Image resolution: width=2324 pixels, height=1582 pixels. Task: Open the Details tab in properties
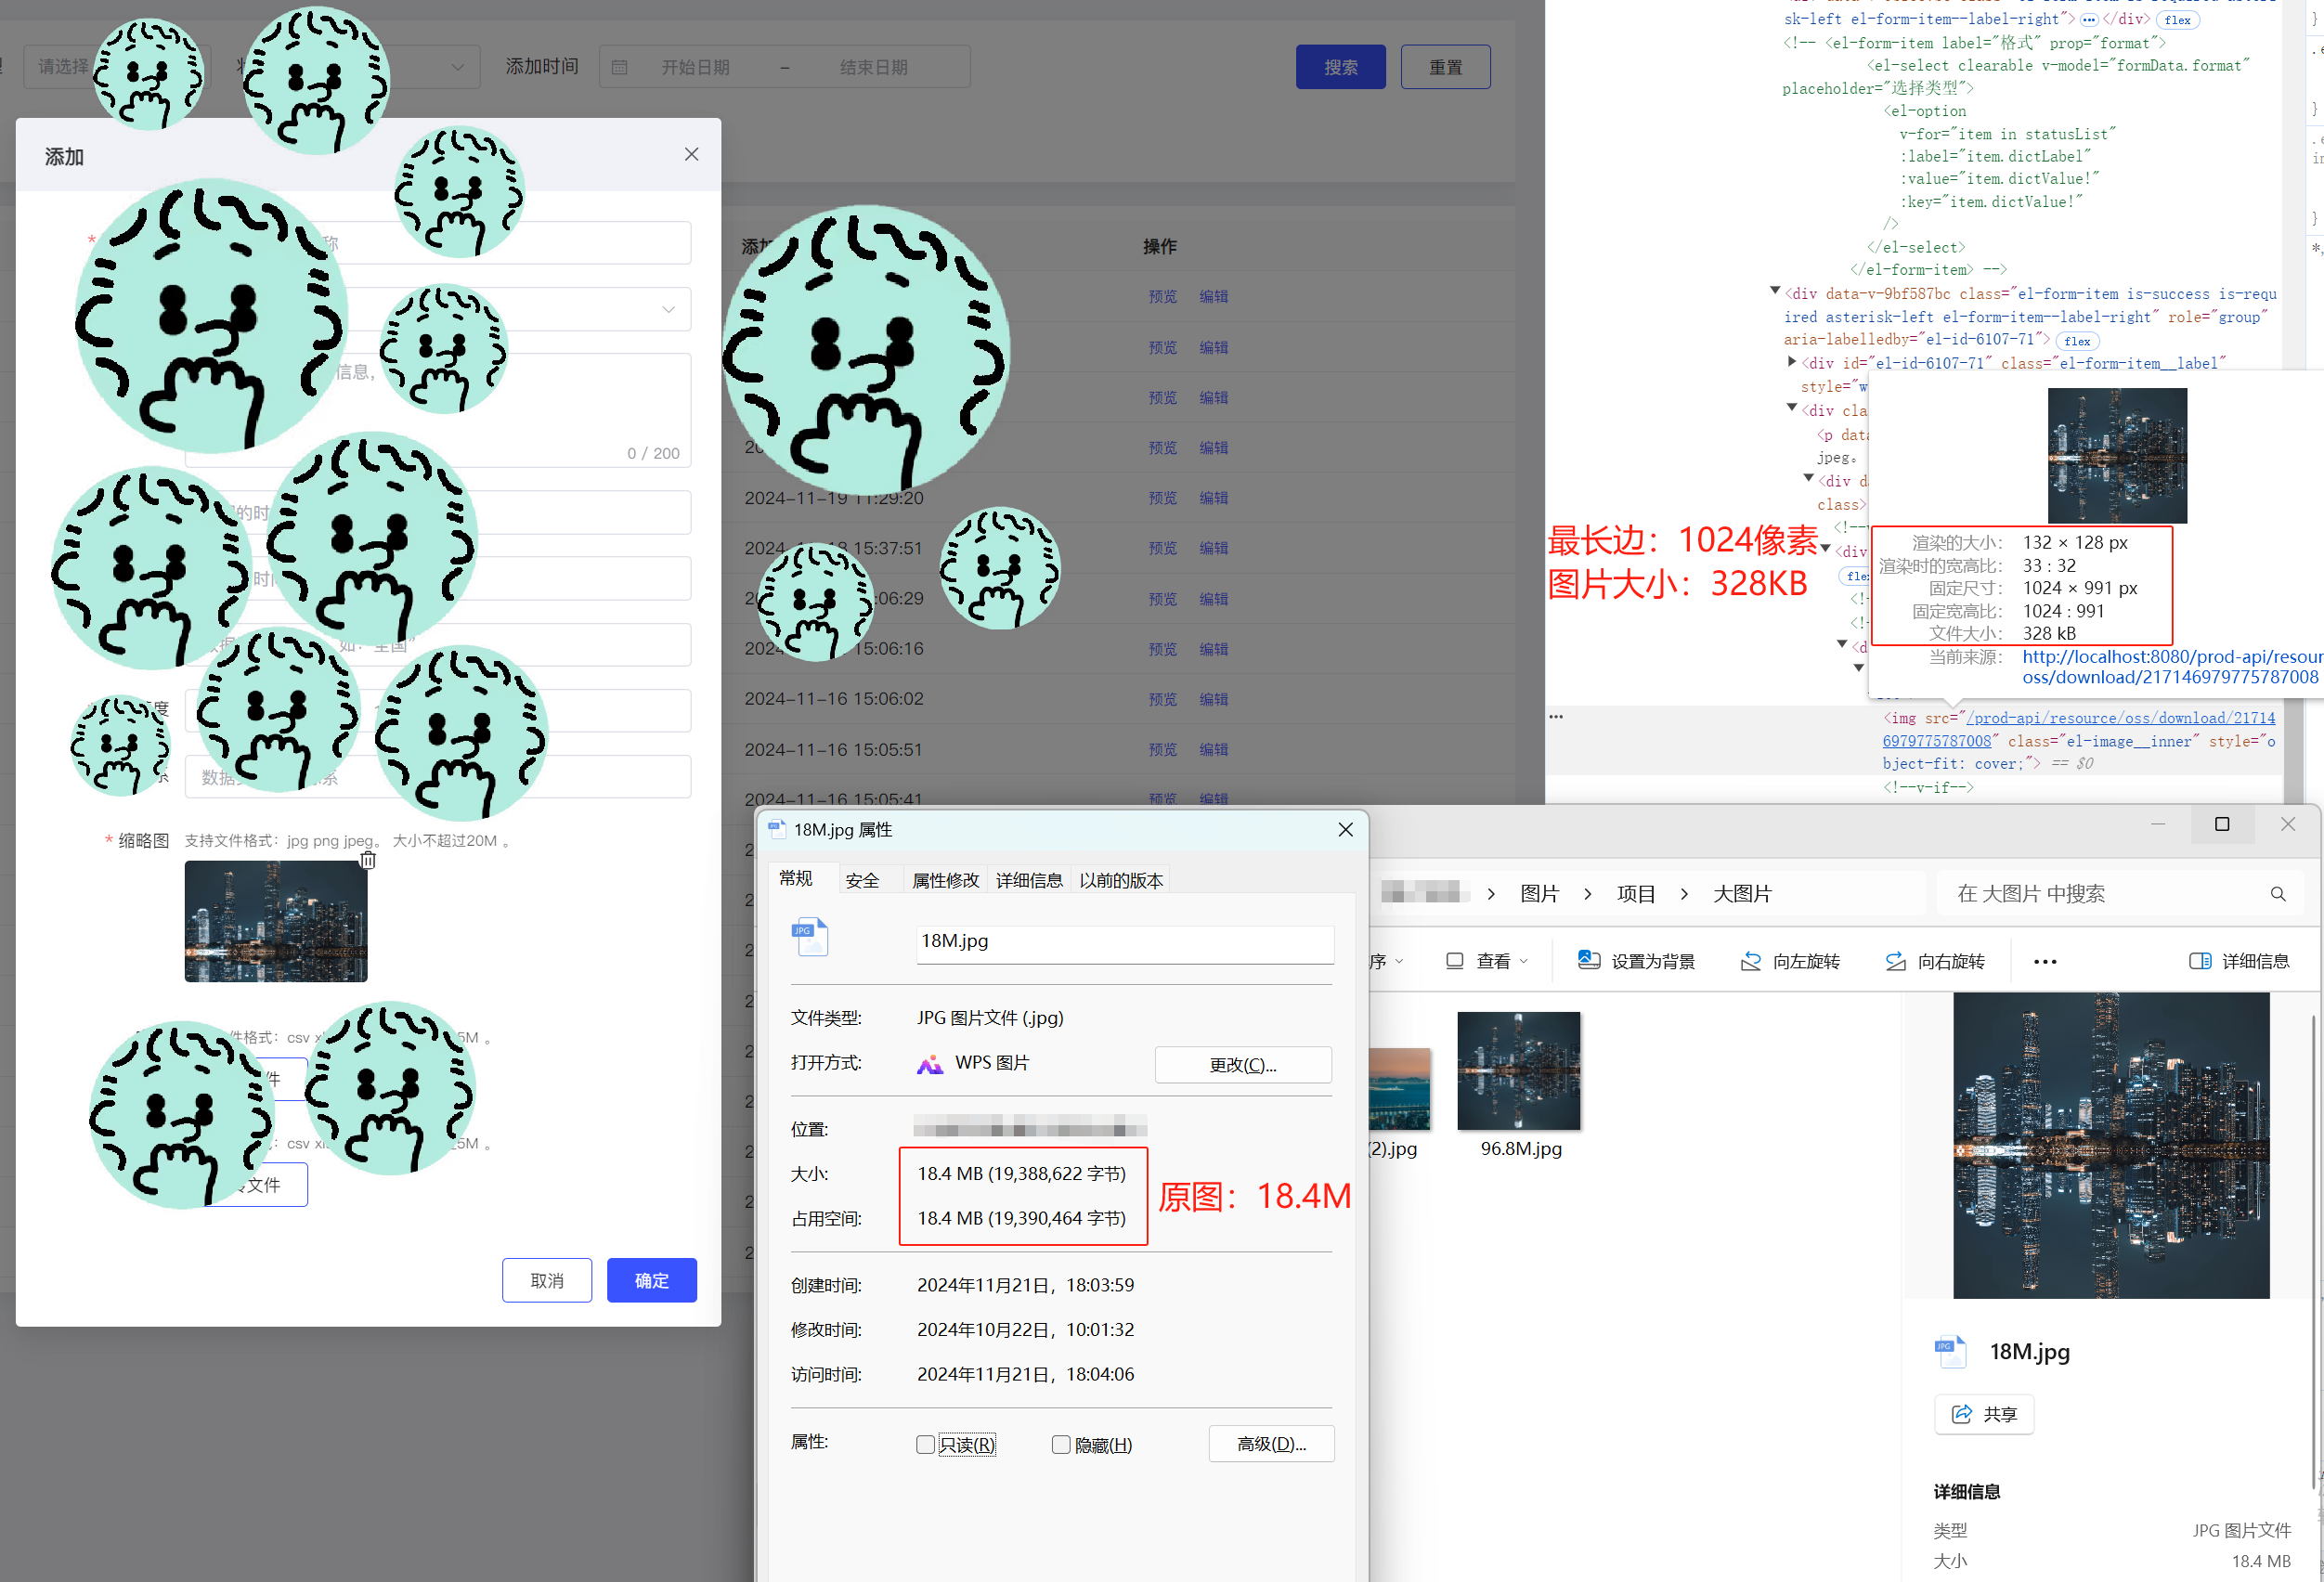pyautogui.click(x=1028, y=880)
